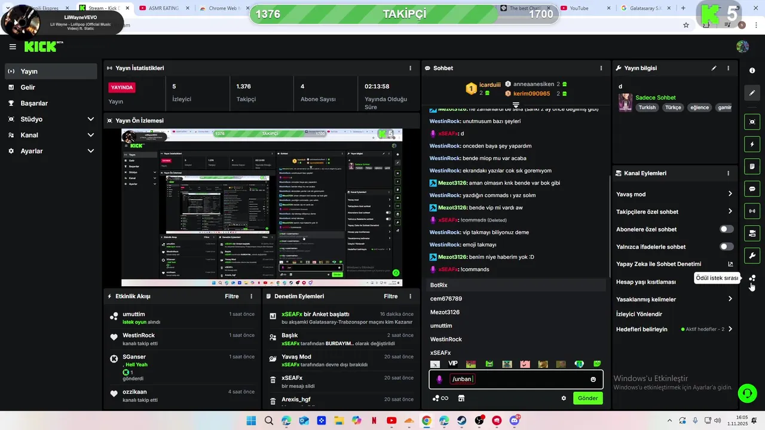Open Takipçilere özel sohbet options arrow
Image resolution: width=765 pixels, height=430 pixels.
[730, 211]
